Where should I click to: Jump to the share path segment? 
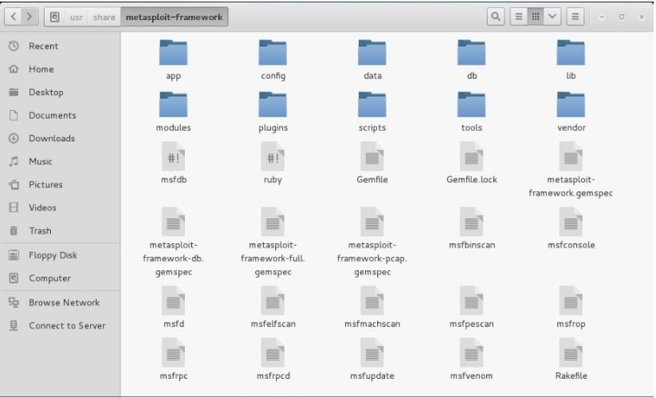click(x=104, y=18)
